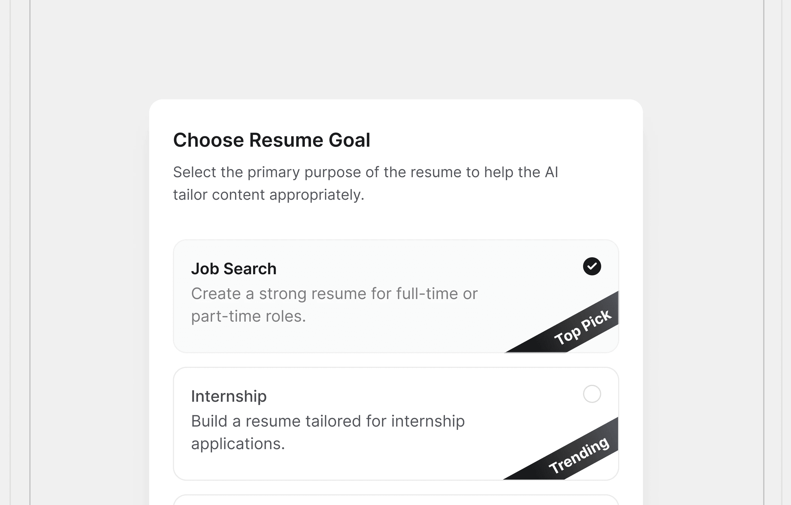Click the Top Pick ribbon badge
The image size is (791, 505).
point(583,327)
